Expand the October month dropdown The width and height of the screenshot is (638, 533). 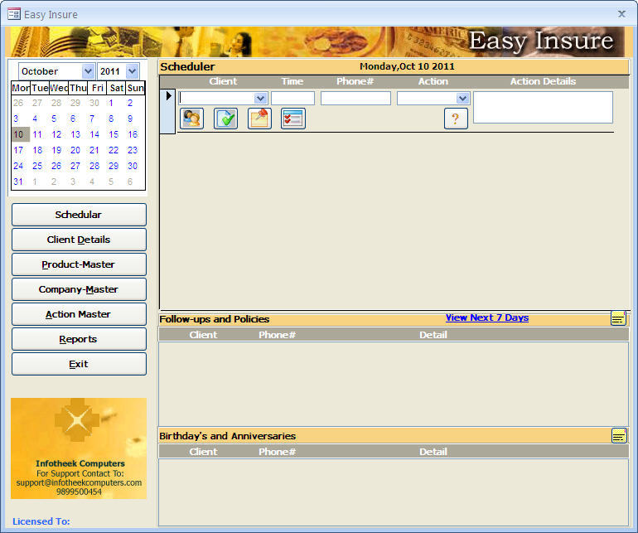coord(88,71)
